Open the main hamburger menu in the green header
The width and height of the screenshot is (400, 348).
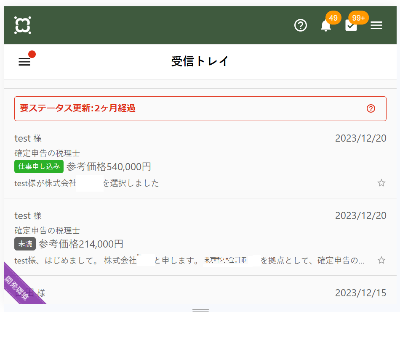coord(376,26)
